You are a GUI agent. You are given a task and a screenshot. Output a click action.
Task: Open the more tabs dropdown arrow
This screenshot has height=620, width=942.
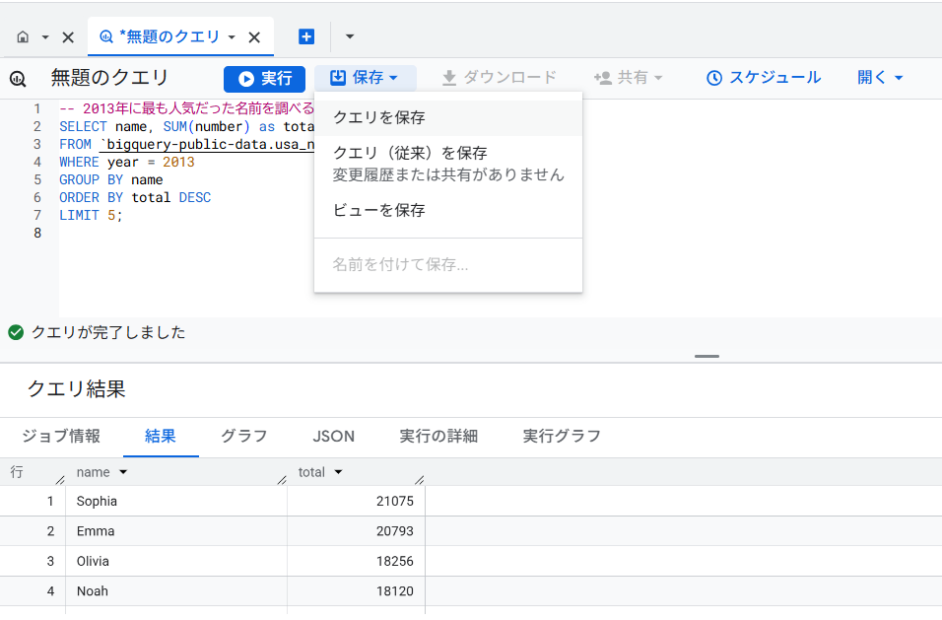click(x=350, y=36)
